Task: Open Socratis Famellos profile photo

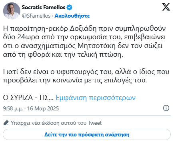Action: (x=12, y=11)
